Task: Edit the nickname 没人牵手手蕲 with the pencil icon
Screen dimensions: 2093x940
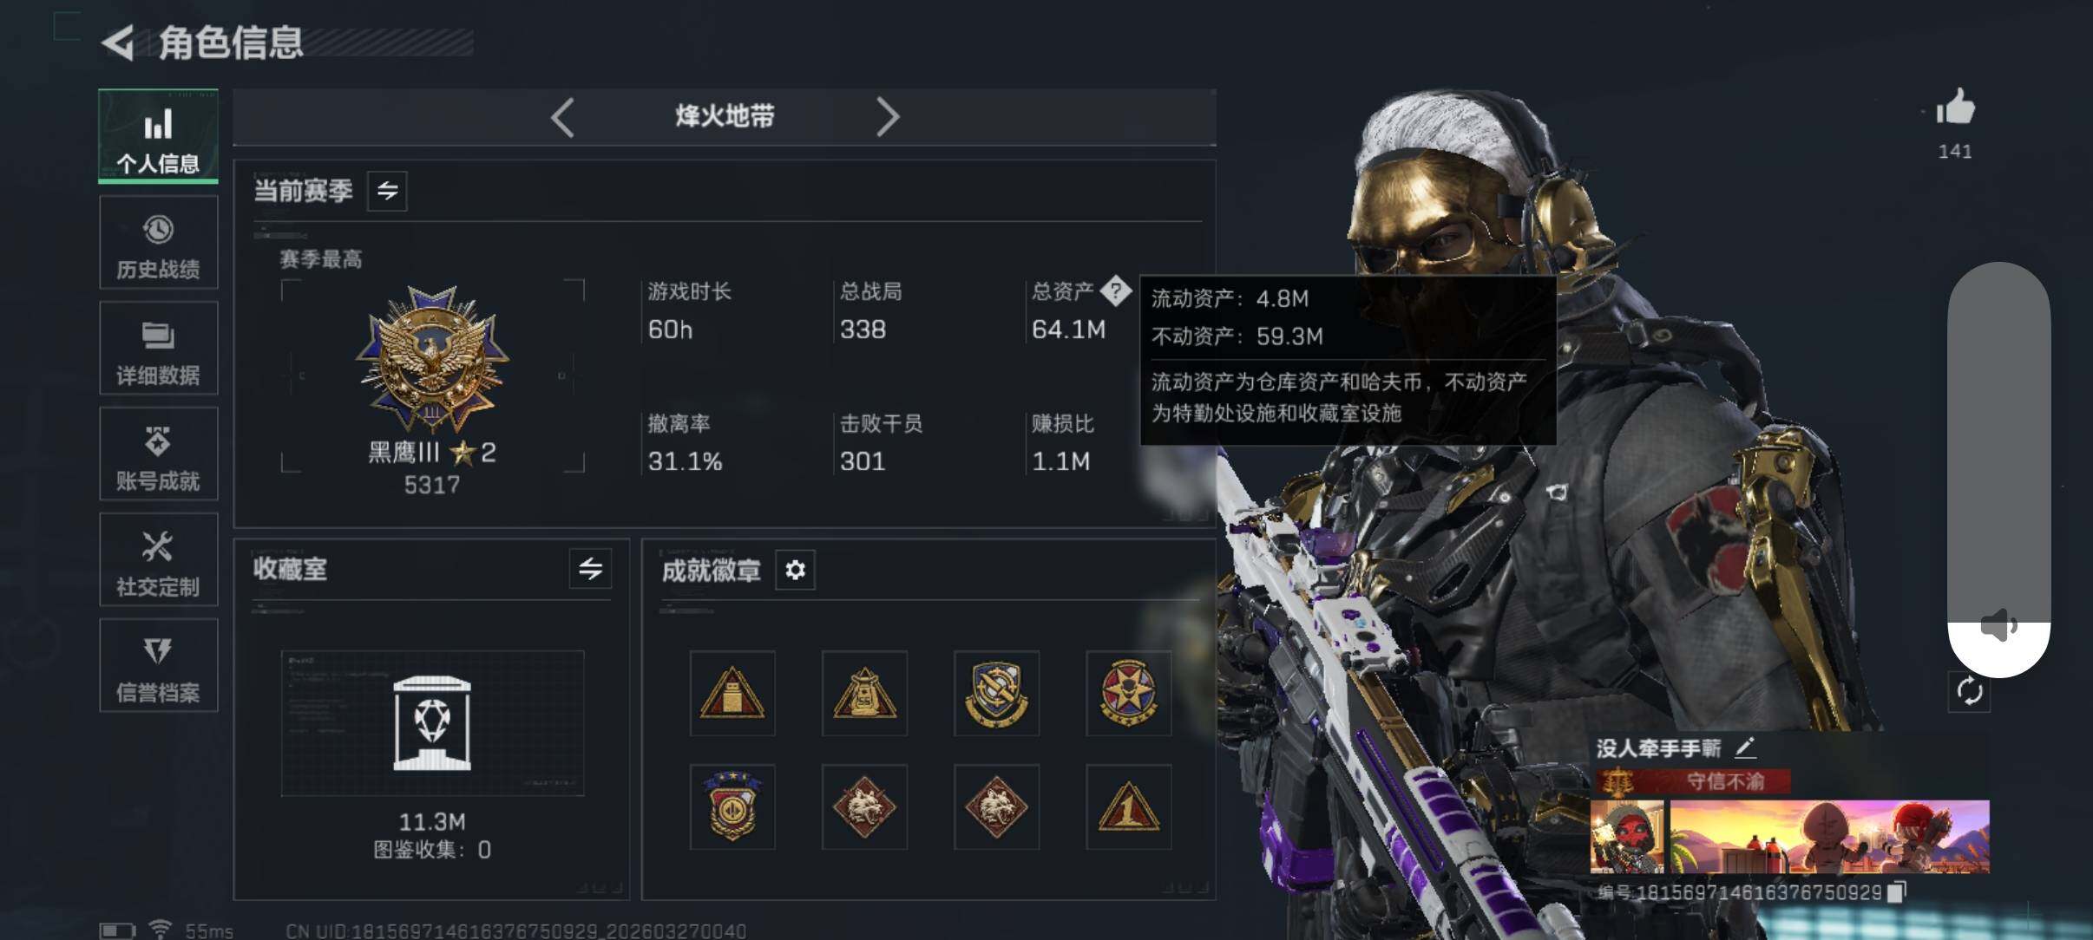Action: tap(1744, 747)
